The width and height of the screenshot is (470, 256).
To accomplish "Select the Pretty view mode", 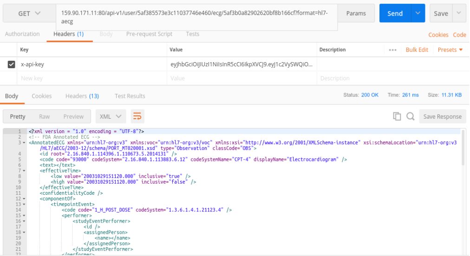I will (x=18, y=117).
